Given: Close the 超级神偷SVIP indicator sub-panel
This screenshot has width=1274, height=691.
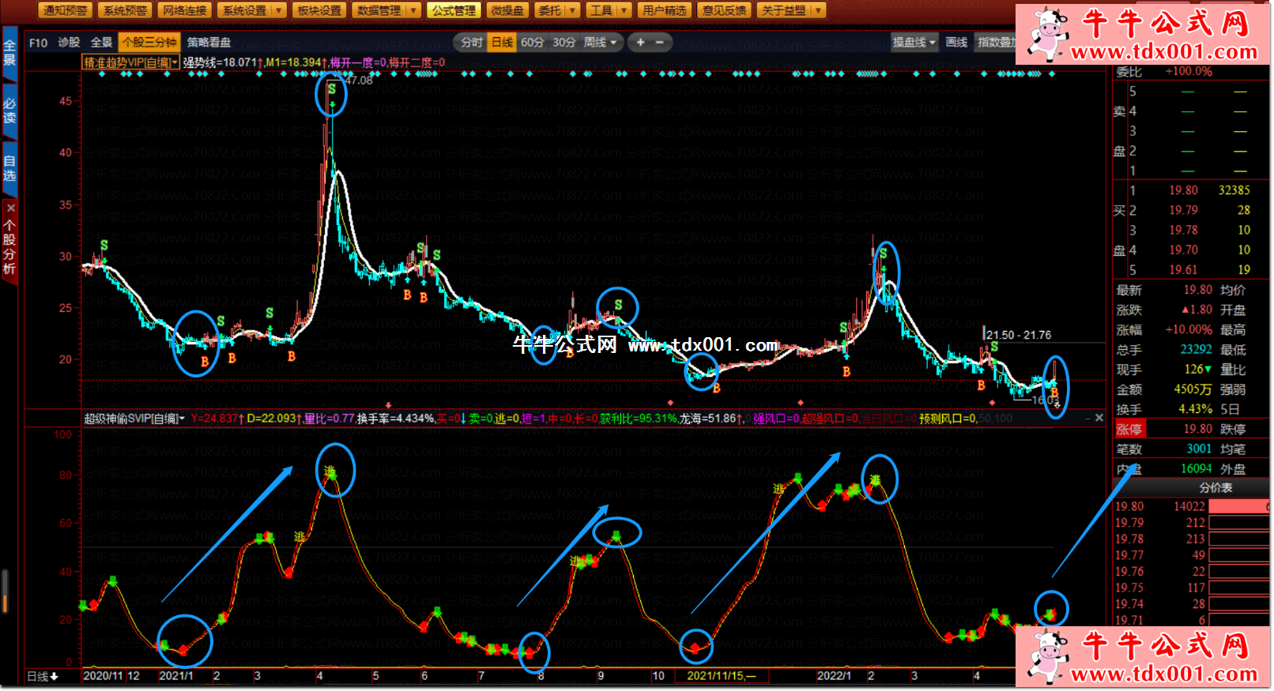Looking at the screenshot, I should [x=1099, y=418].
